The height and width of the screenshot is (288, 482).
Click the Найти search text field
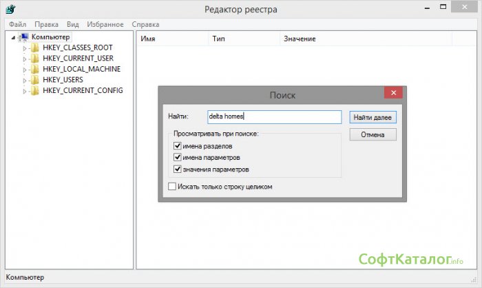pos(274,117)
